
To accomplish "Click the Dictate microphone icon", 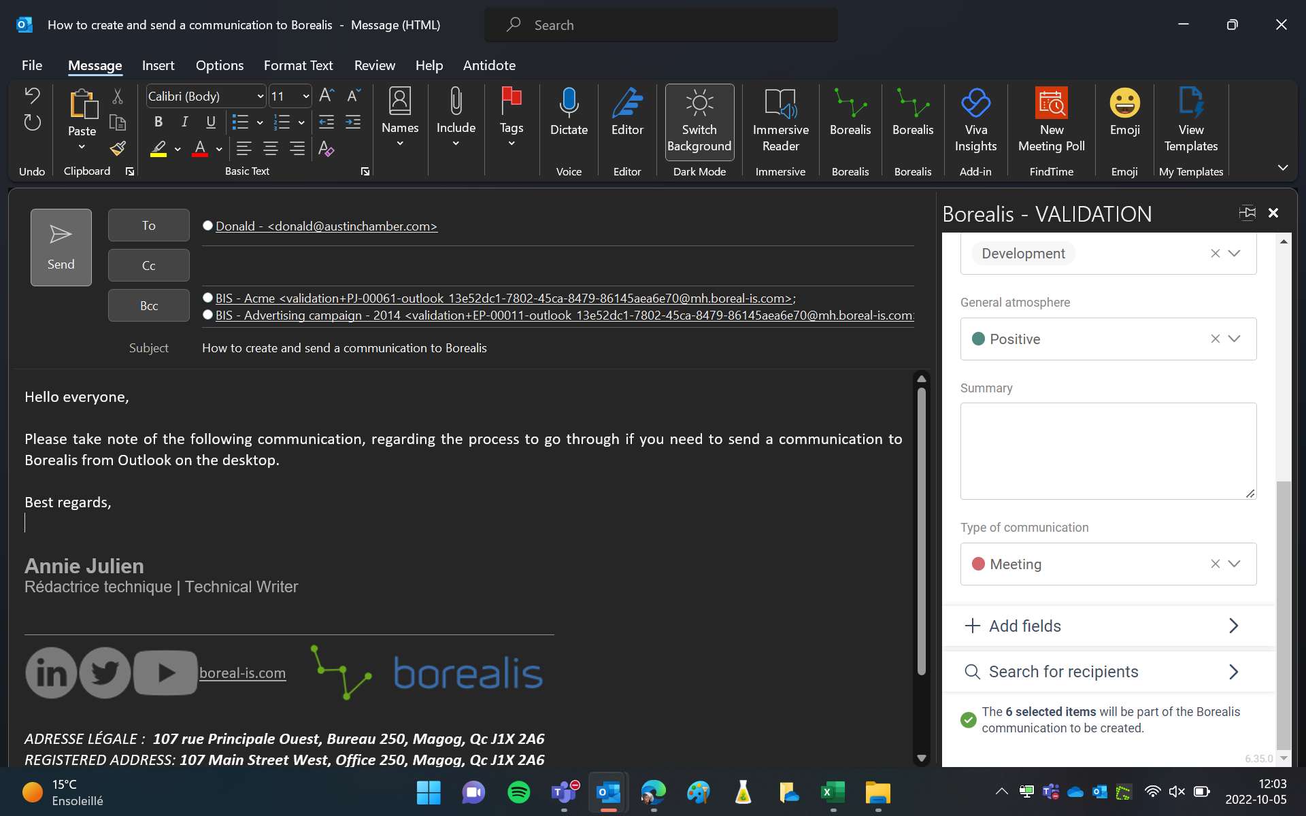I will pyautogui.click(x=569, y=104).
